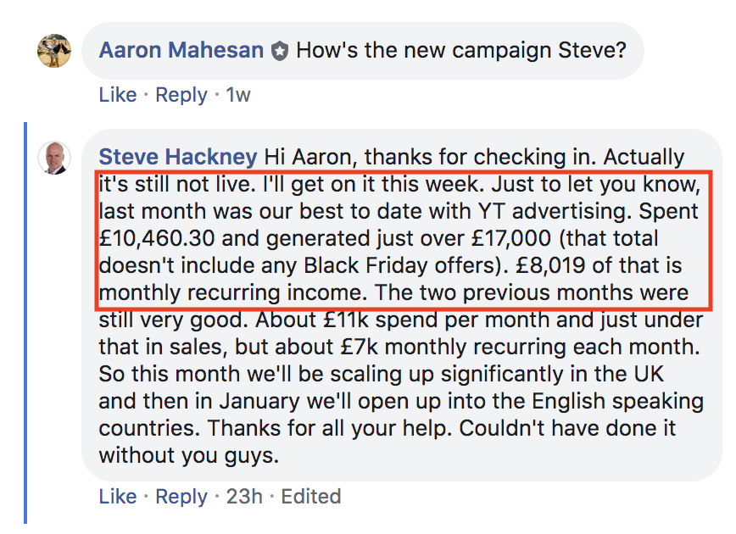Reply to Aaron Mahesan's comment
This screenshot has width=736, height=534.
tap(181, 95)
